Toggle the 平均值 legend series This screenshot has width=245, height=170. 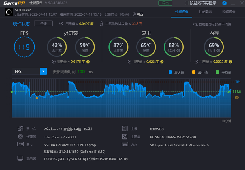pyautogui.click(x=218, y=72)
